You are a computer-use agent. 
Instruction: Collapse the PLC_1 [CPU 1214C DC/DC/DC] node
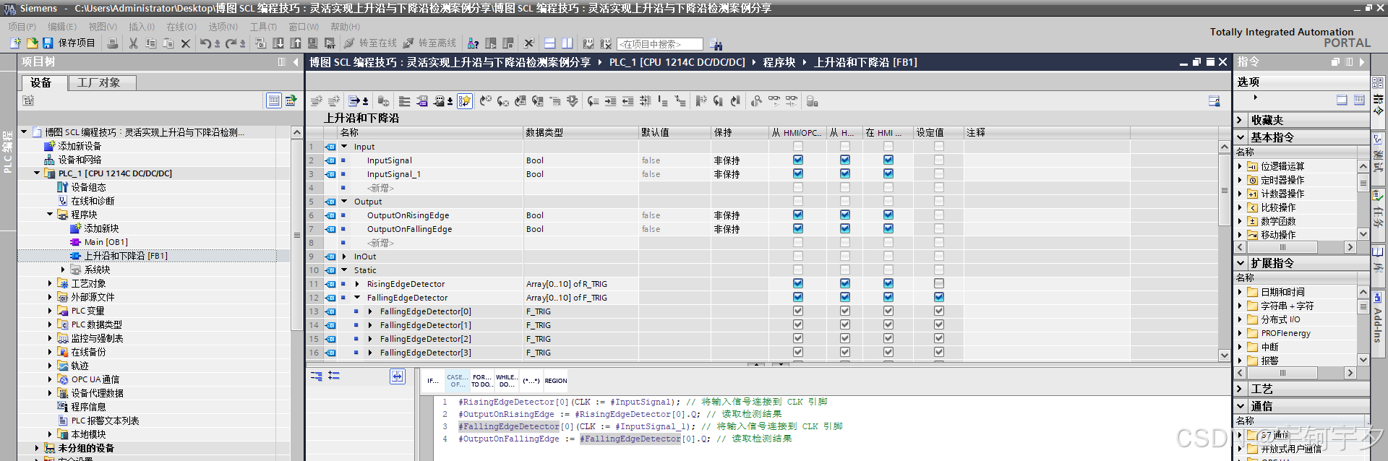[x=37, y=173]
